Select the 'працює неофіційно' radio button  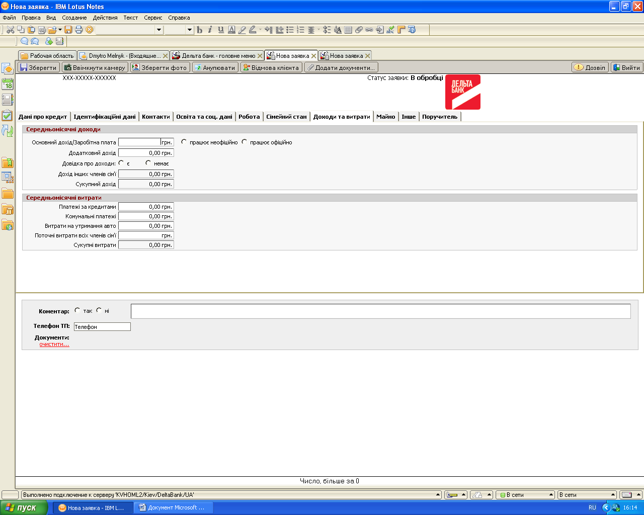coord(184,142)
